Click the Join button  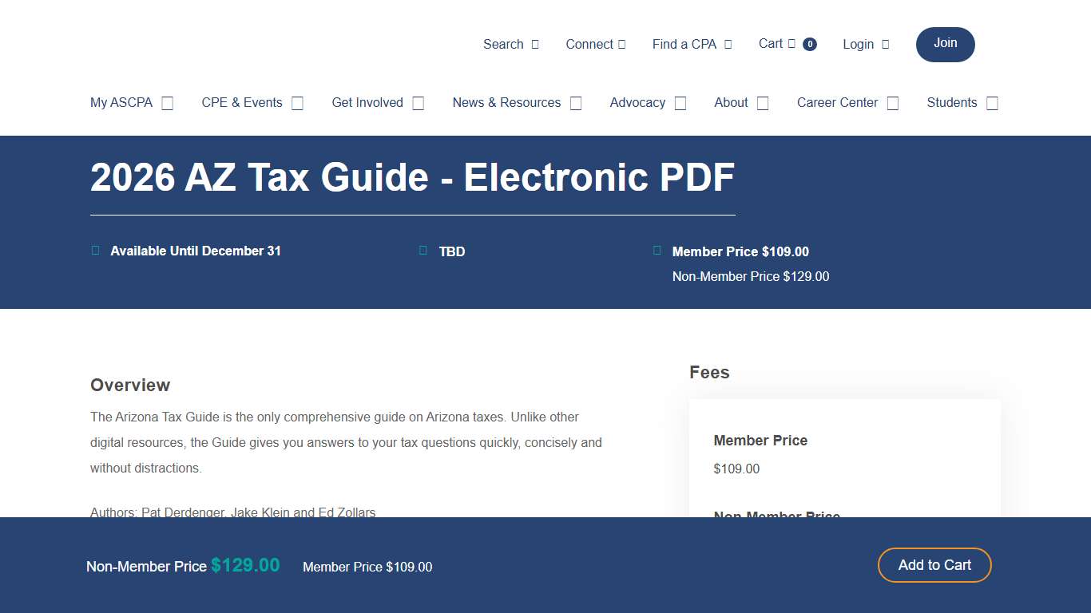pyautogui.click(x=945, y=44)
